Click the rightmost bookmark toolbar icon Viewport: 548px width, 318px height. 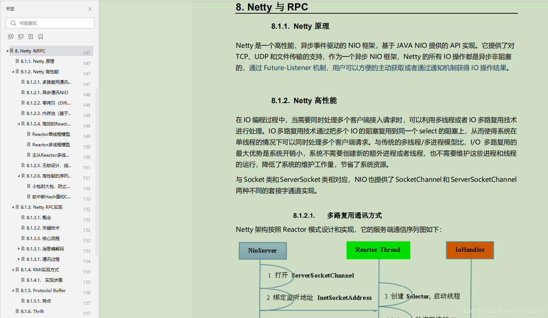41,37
